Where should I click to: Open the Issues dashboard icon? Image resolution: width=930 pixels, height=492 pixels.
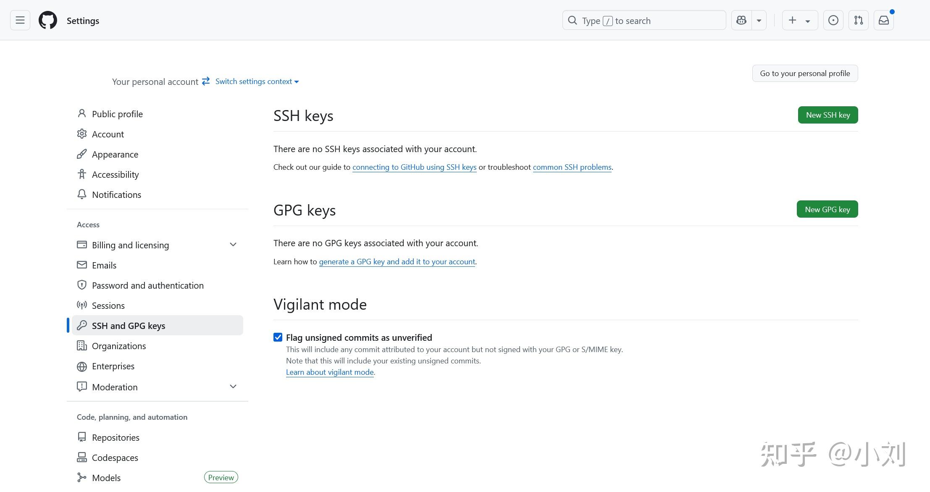(x=833, y=20)
